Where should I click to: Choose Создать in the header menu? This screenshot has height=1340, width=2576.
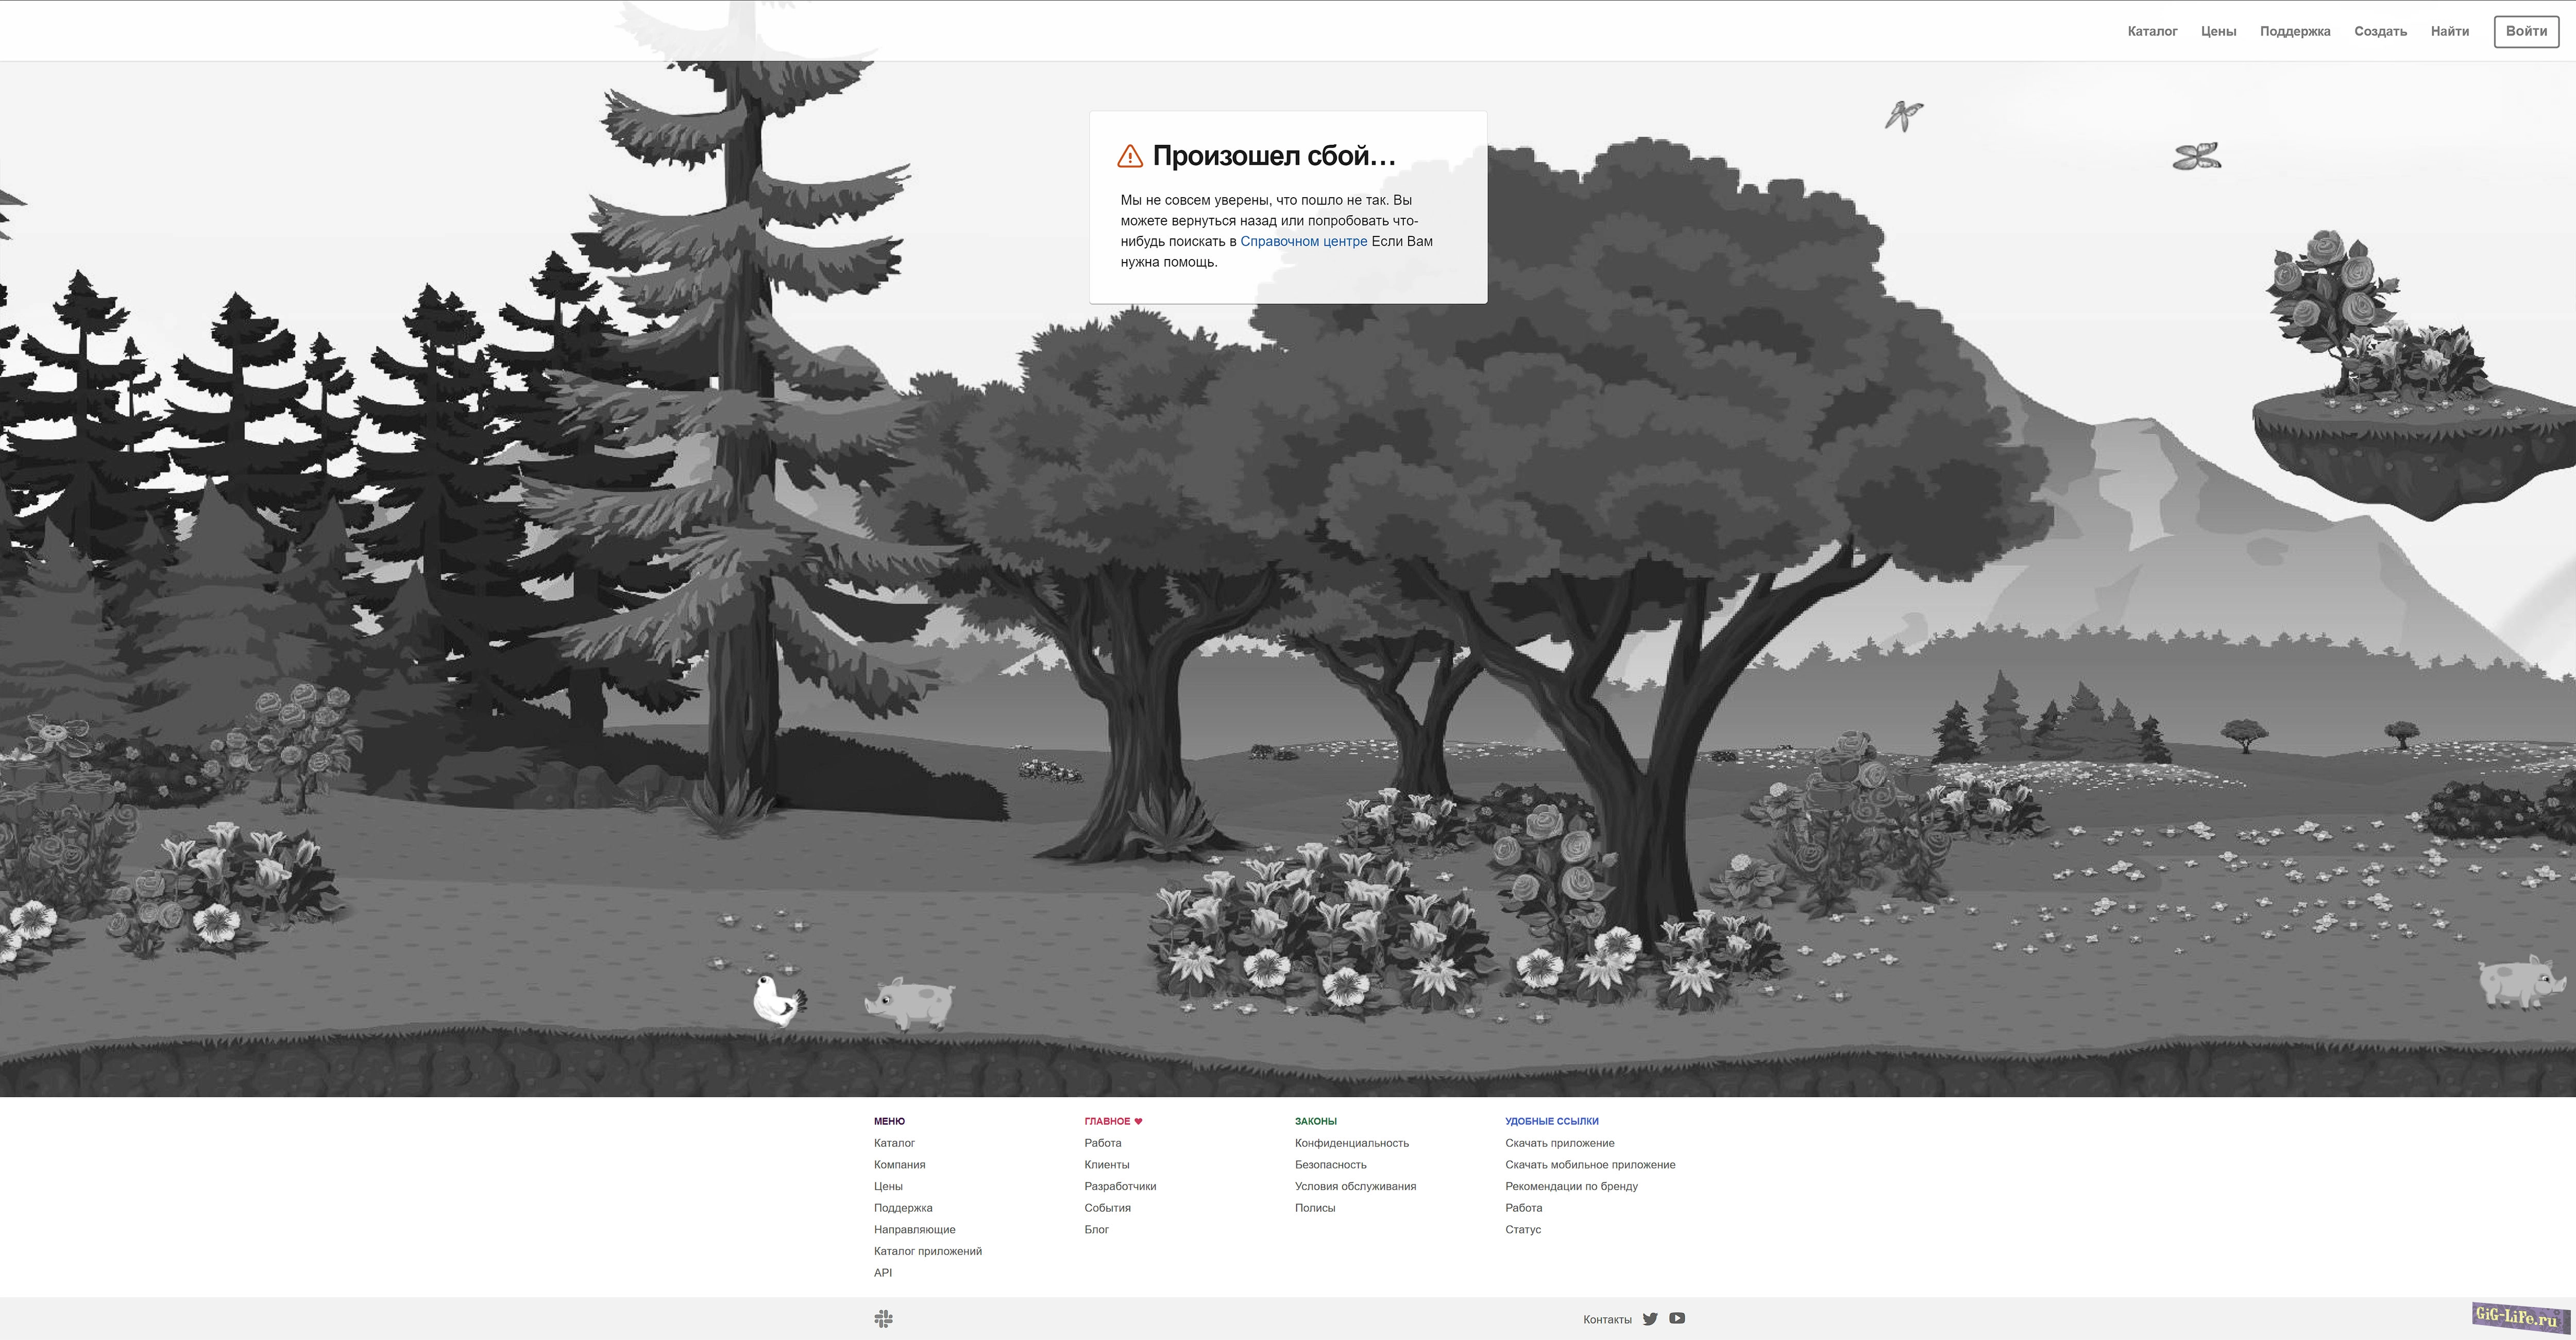point(2380,31)
